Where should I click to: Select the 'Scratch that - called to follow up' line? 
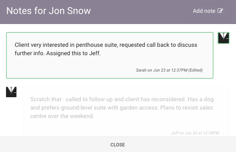click(x=122, y=99)
